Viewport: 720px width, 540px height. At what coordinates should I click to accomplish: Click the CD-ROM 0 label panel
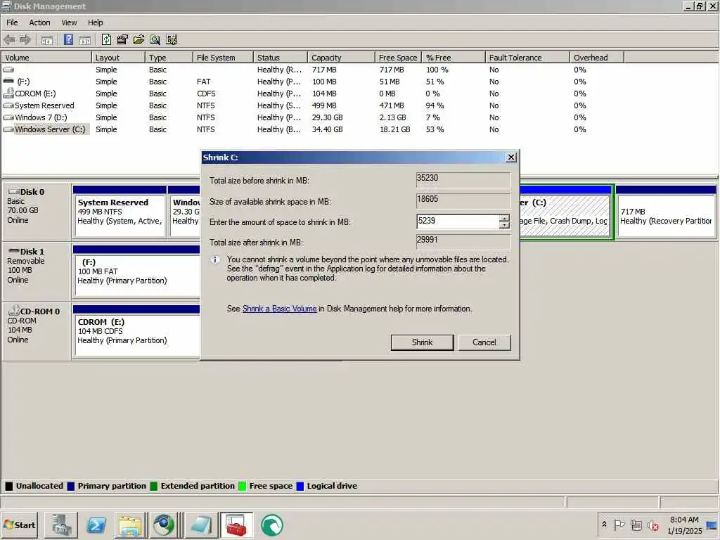coord(37,330)
